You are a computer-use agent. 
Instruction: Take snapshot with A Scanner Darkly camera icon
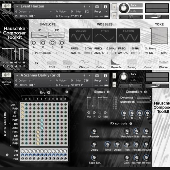(97, 75)
